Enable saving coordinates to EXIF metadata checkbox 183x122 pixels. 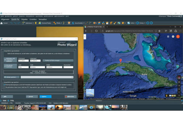tap(4, 85)
